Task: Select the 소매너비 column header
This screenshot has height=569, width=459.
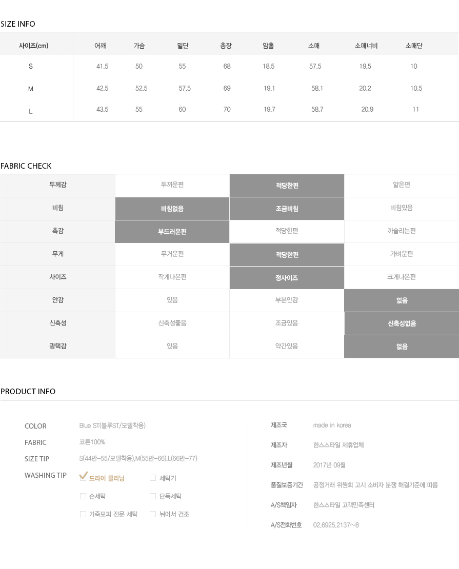Action: tap(366, 46)
